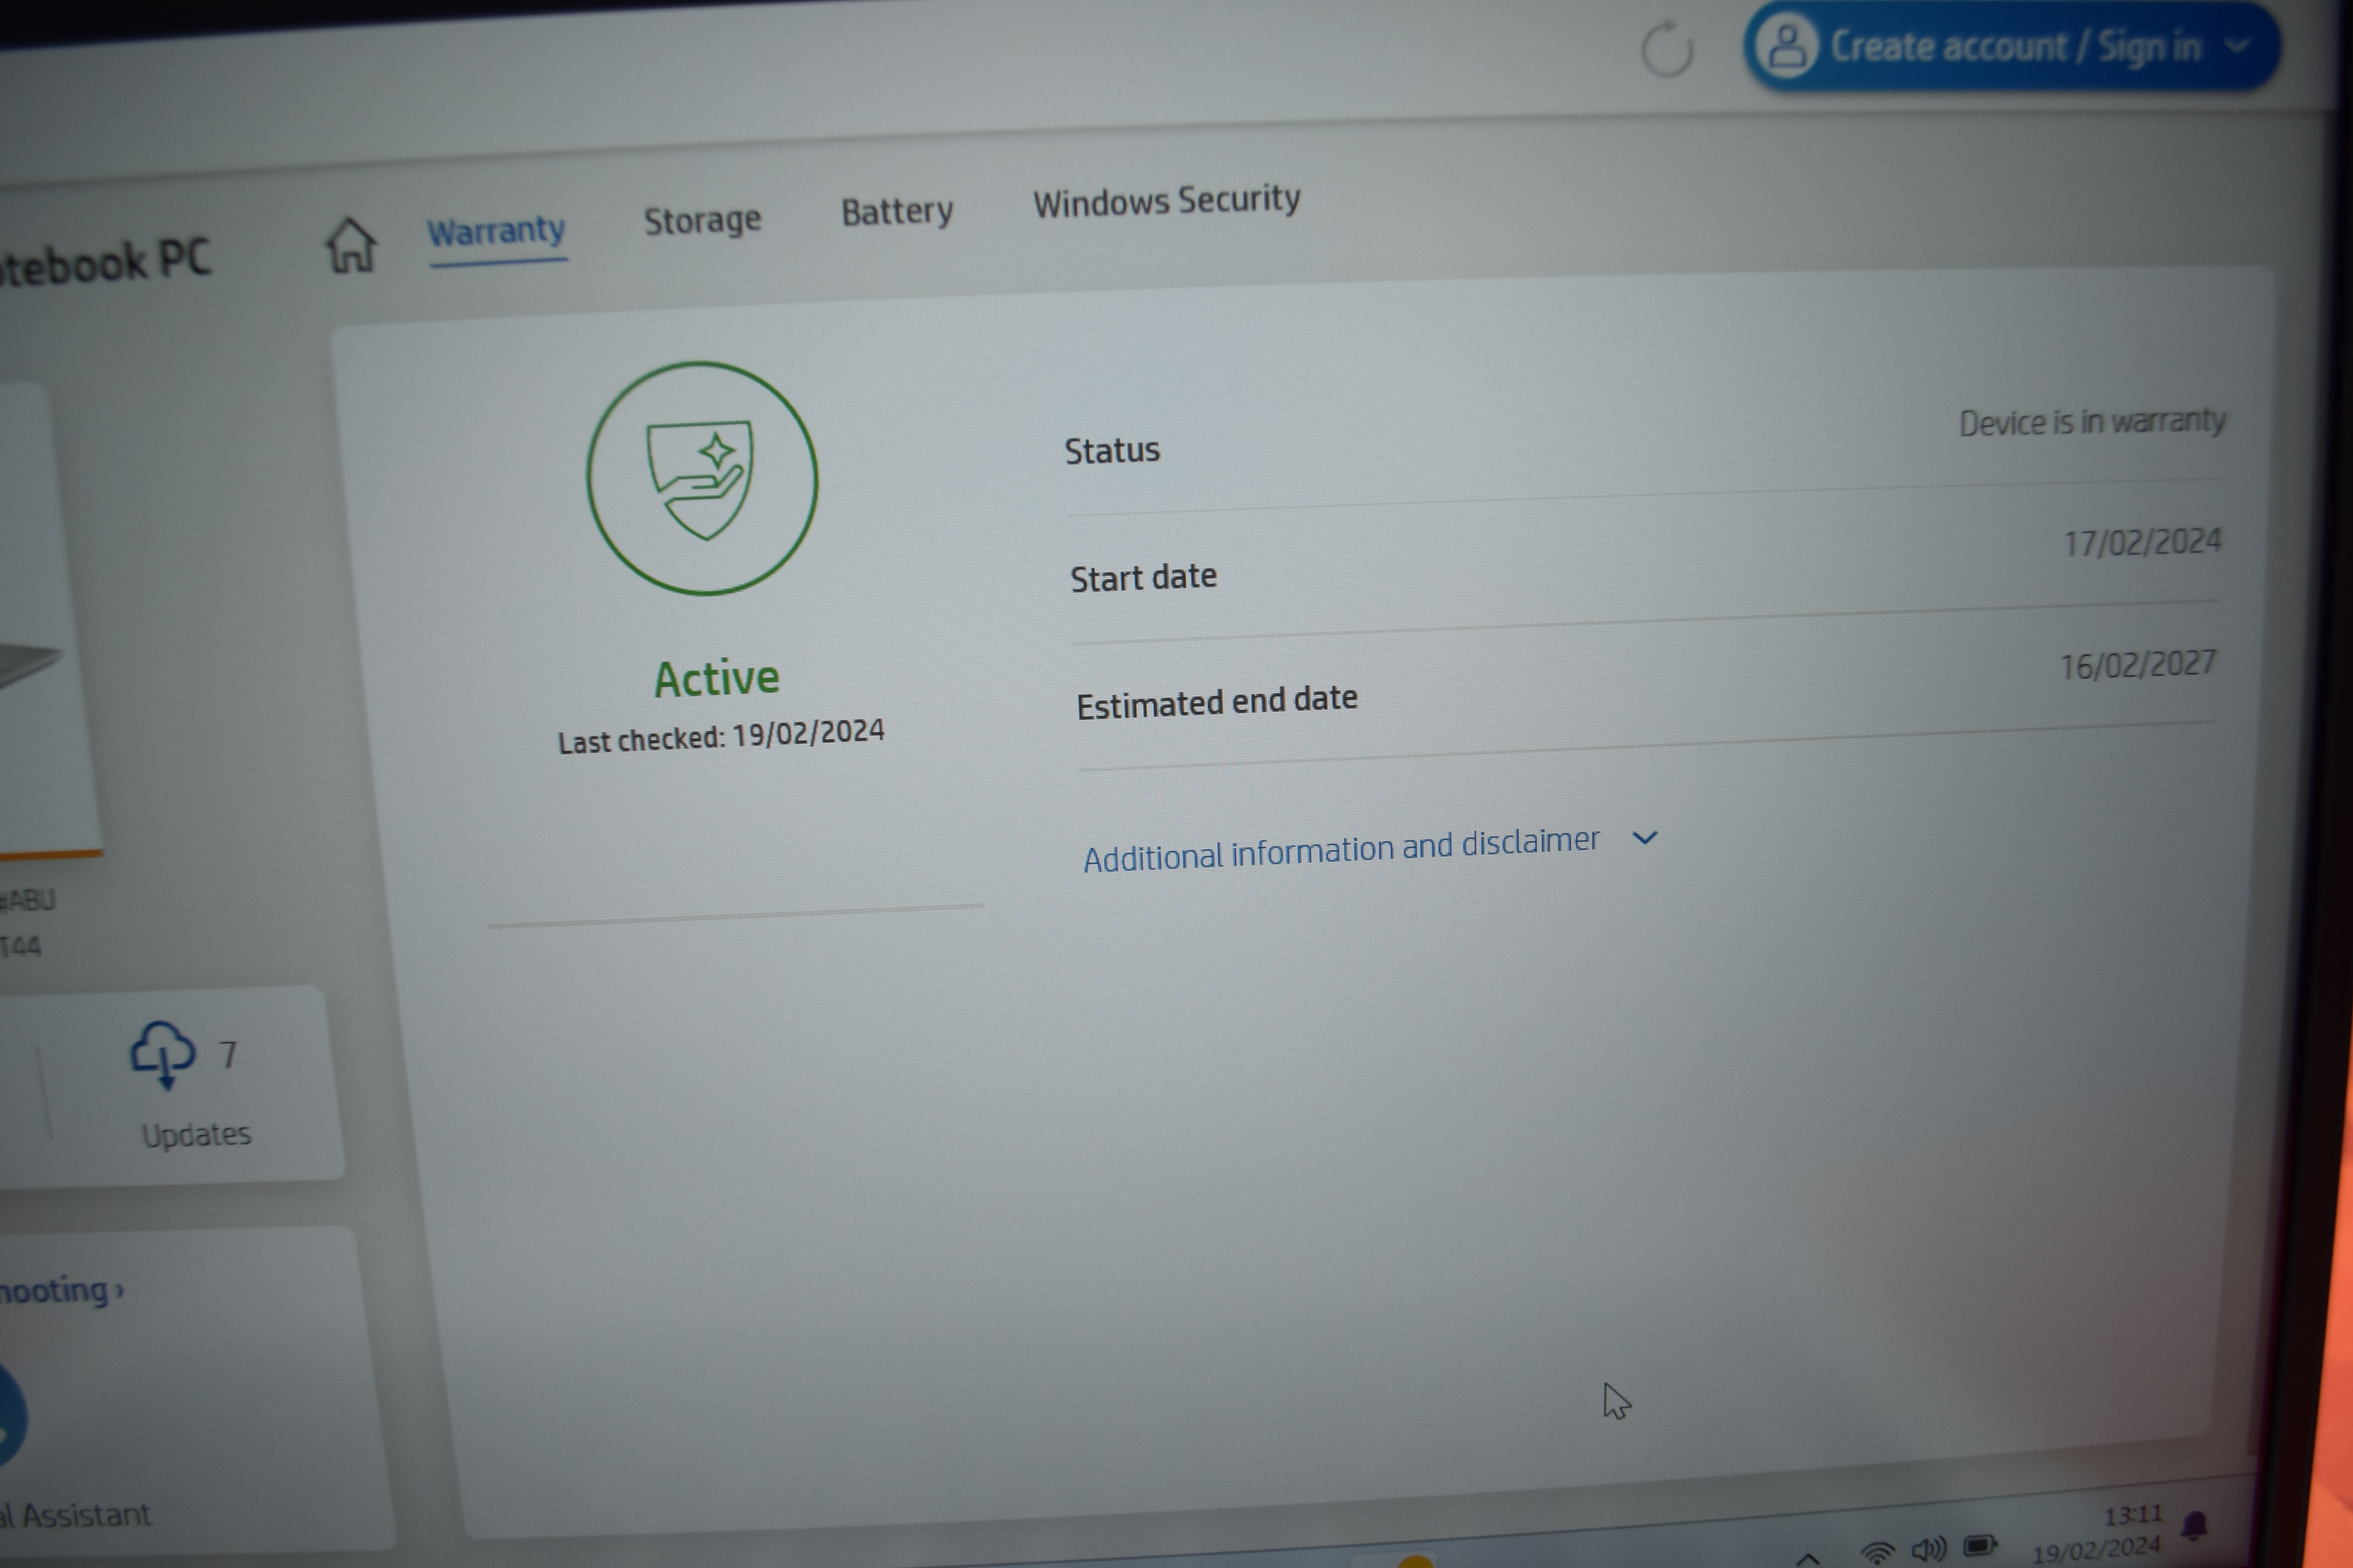This screenshot has width=2353, height=1568.
Task: Expand the disclaimer chevron arrow
Action: point(1645,838)
